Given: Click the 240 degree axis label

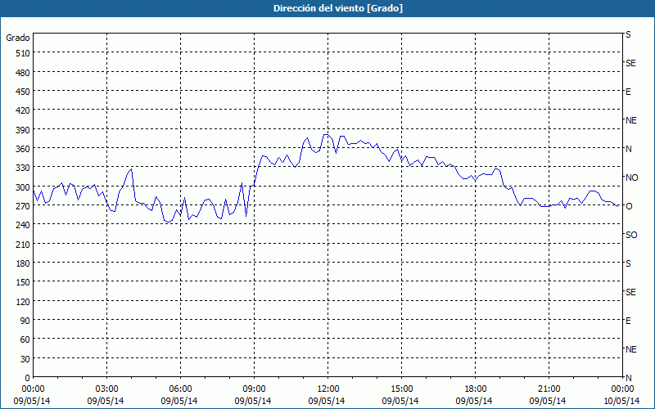Looking at the screenshot, I should click(24, 226).
